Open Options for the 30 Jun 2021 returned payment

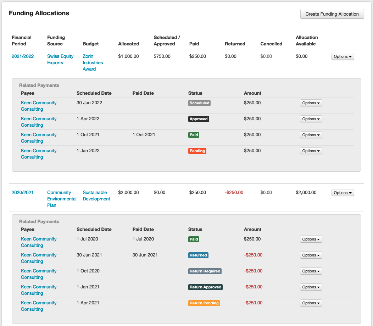pos(311,255)
